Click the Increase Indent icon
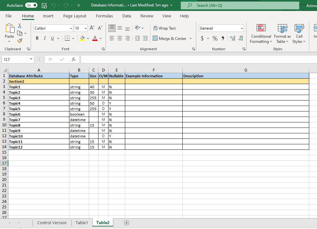Image resolution: width=317 pixels, height=229 pixels. [x=145, y=38]
